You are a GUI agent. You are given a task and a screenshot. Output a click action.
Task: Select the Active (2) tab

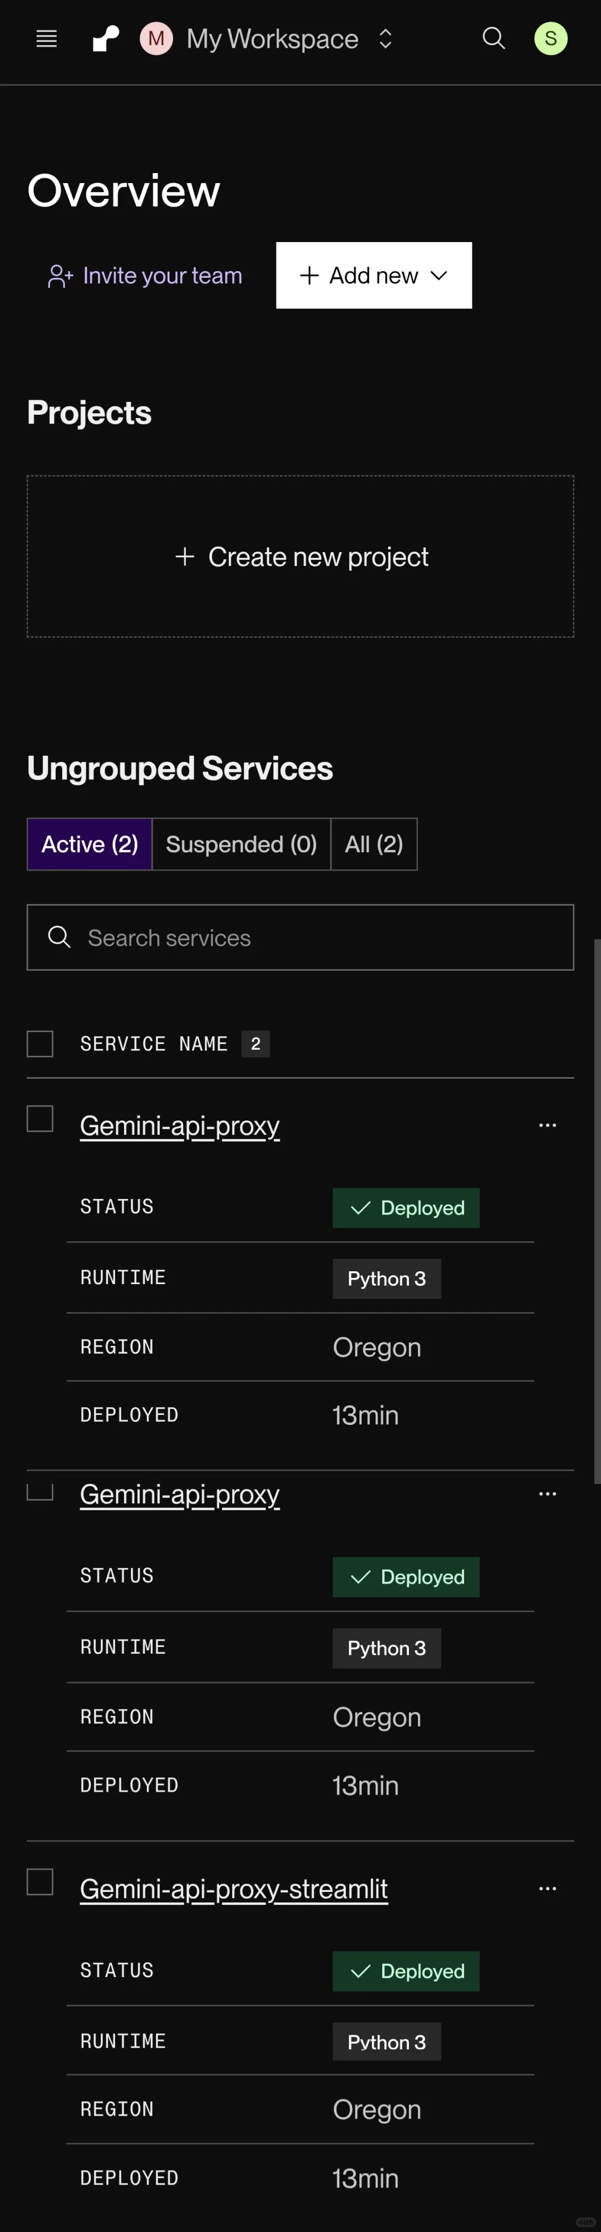tap(90, 844)
